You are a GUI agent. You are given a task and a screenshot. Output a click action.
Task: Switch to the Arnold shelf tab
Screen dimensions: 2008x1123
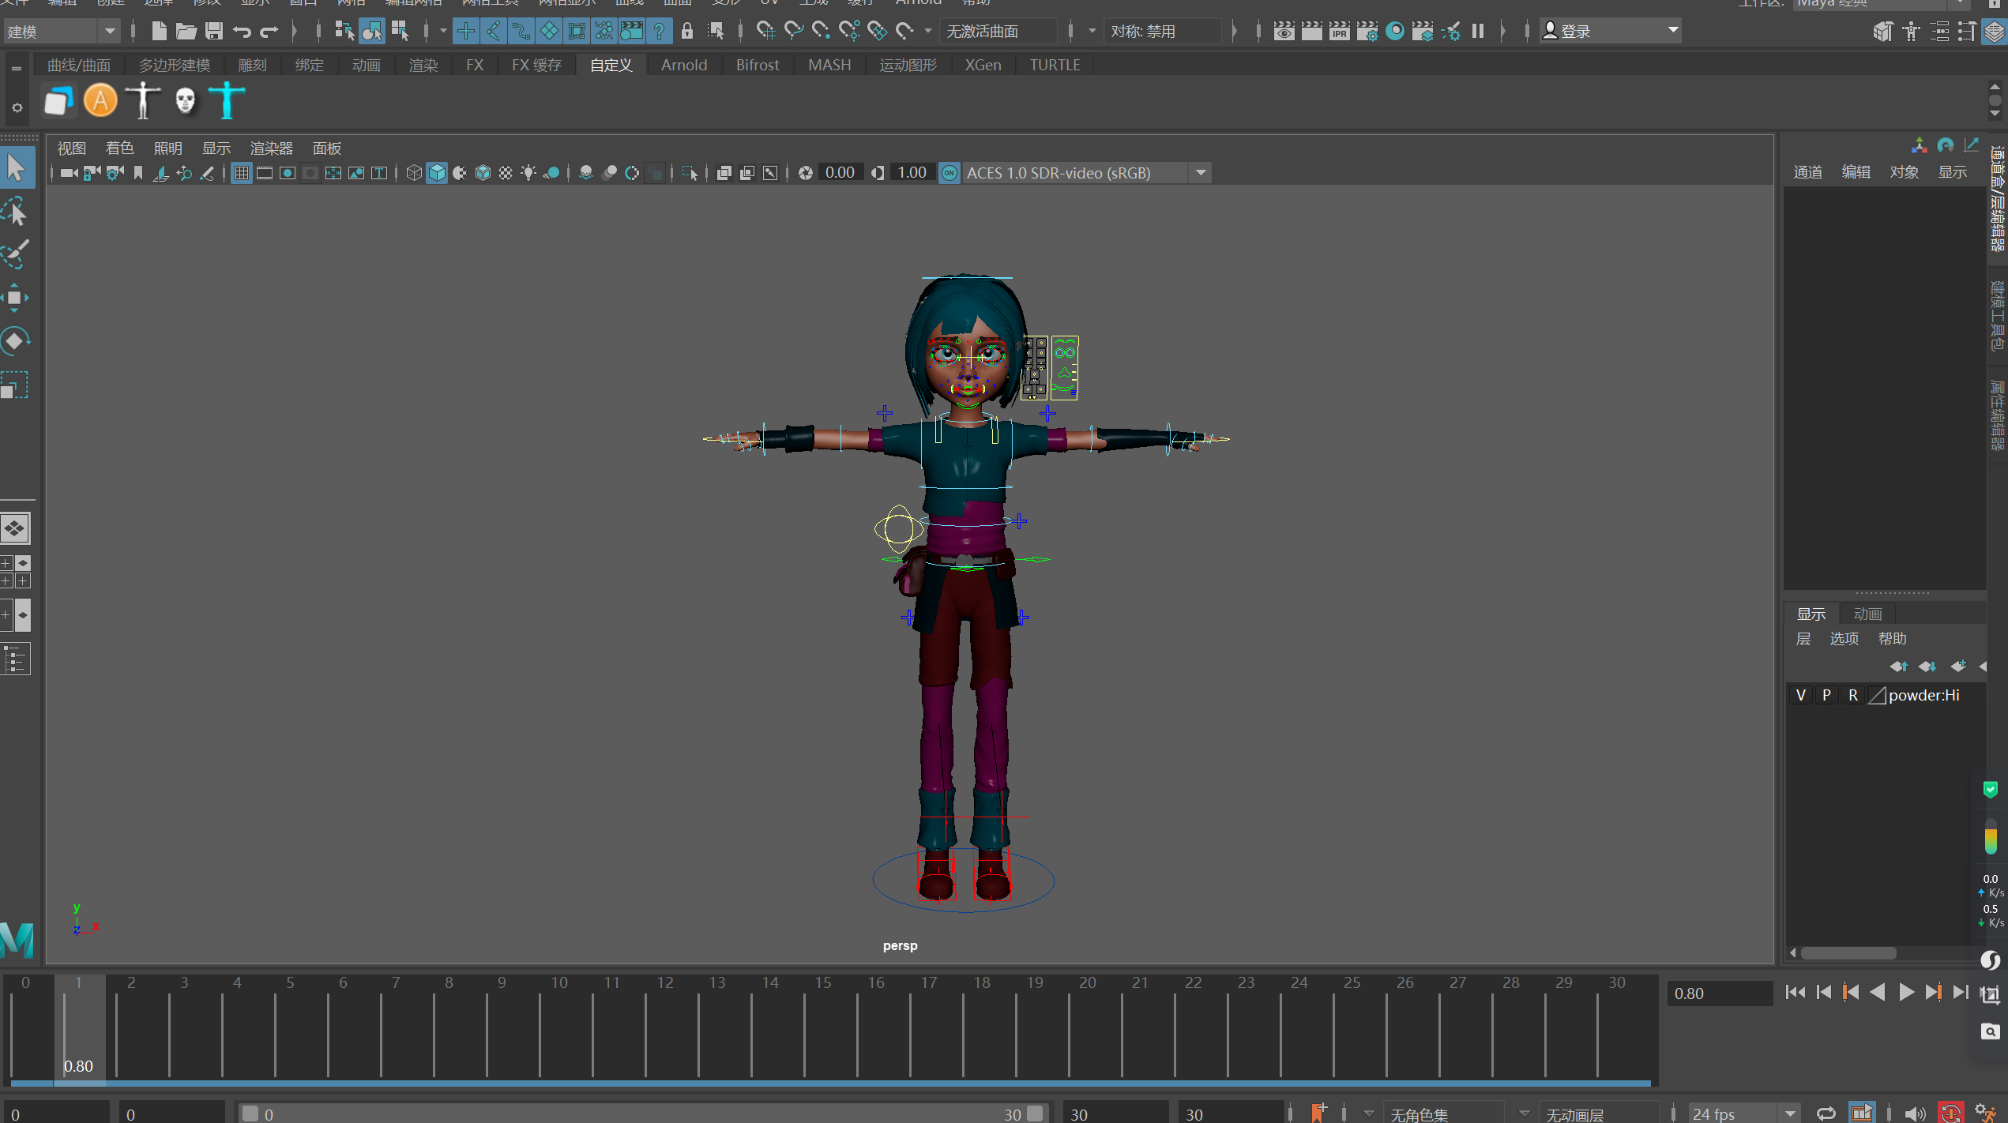(684, 66)
